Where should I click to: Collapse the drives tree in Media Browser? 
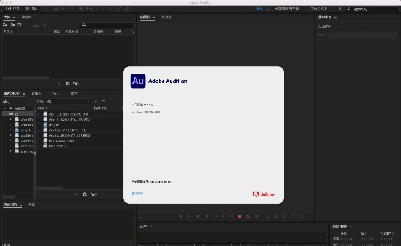point(4,114)
